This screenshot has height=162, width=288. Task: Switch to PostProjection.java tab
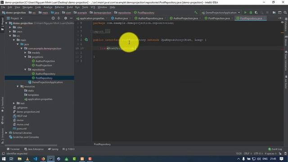[218, 18]
